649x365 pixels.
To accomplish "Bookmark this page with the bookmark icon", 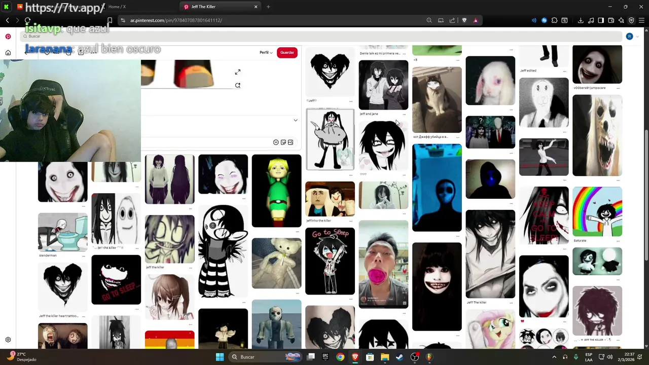I will [110, 20].
